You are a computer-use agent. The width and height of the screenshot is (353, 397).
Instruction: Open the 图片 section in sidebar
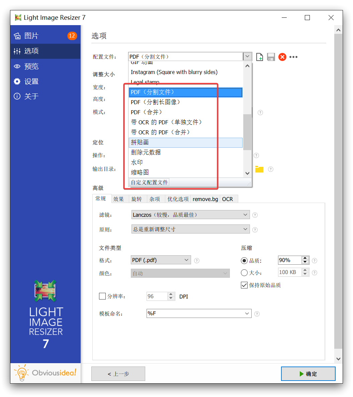(x=46, y=36)
